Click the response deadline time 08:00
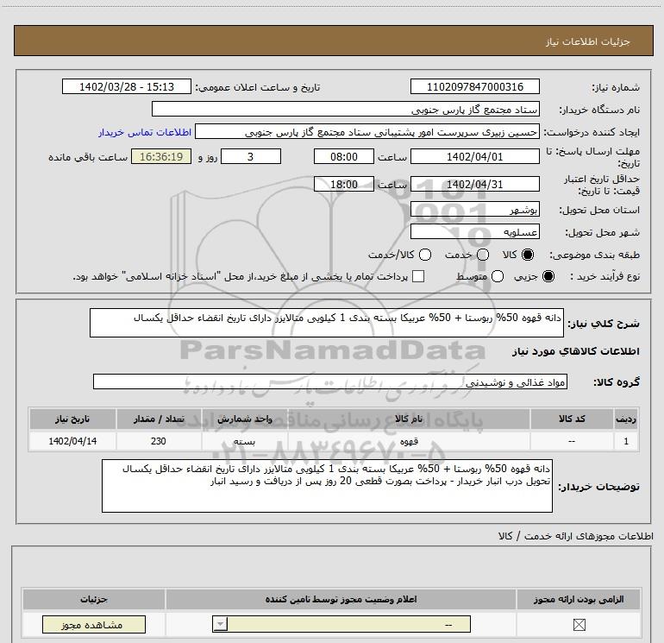The image size is (664, 643). (344, 157)
